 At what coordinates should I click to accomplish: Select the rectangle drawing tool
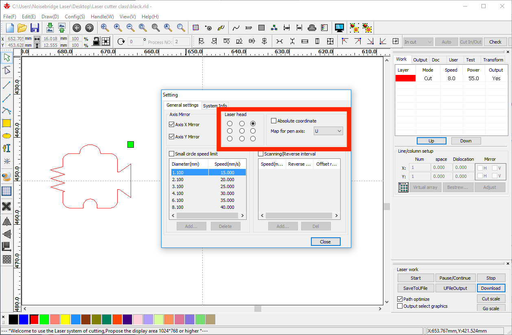click(7, 123)
